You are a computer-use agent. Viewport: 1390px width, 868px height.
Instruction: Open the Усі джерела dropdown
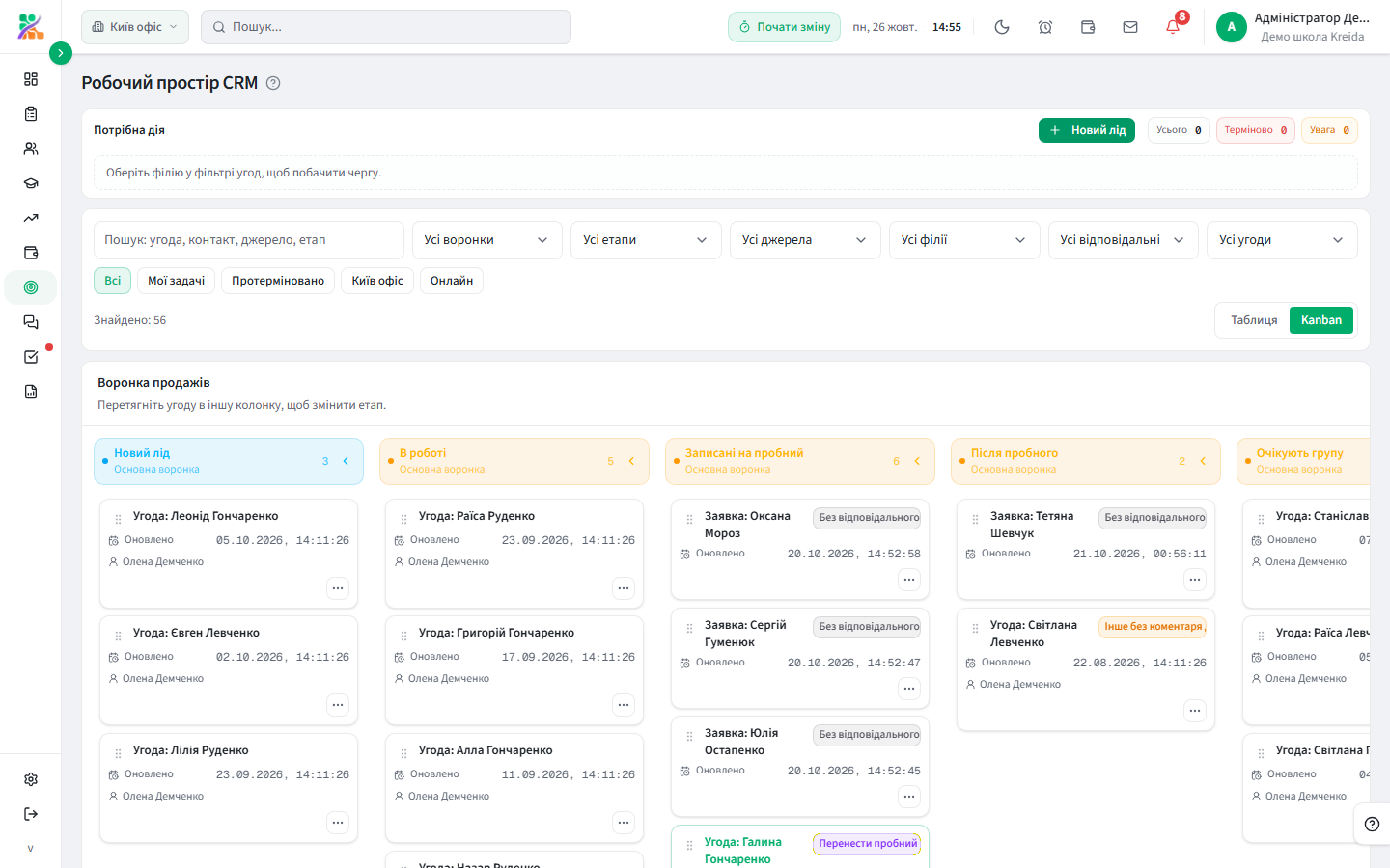804,240
